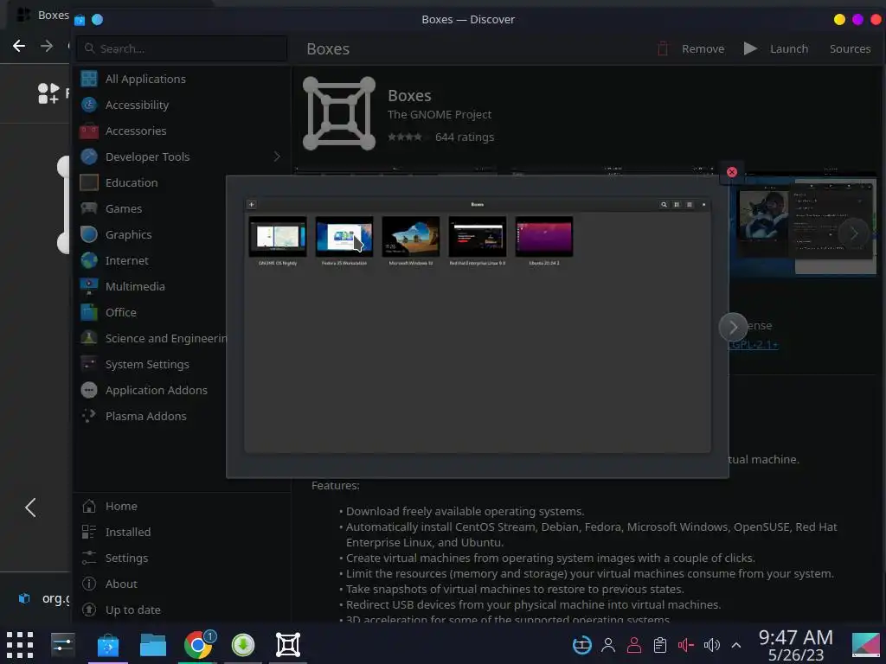Open the Sources menu
The width and height of the screenshot is (886, 664).
(x=850, y=49)
